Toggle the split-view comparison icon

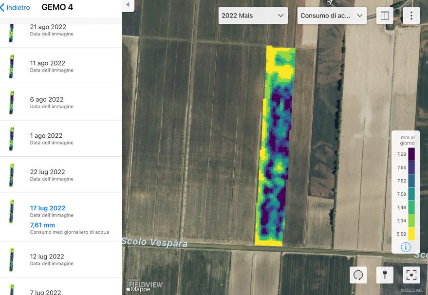(385, 16)
